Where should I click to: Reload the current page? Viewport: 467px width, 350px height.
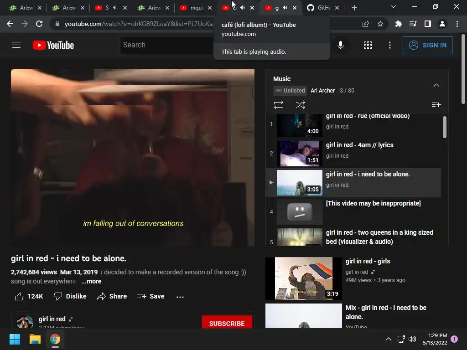pos(39,24)
